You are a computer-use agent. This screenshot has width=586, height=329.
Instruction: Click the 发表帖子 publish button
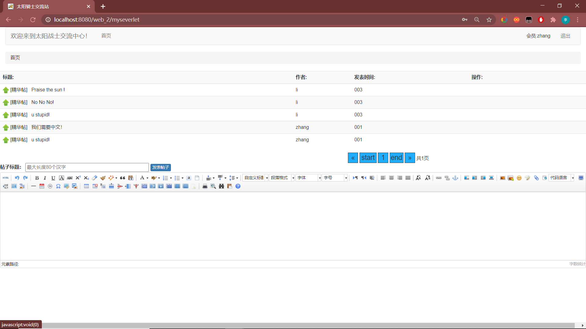tap(160, 167)
